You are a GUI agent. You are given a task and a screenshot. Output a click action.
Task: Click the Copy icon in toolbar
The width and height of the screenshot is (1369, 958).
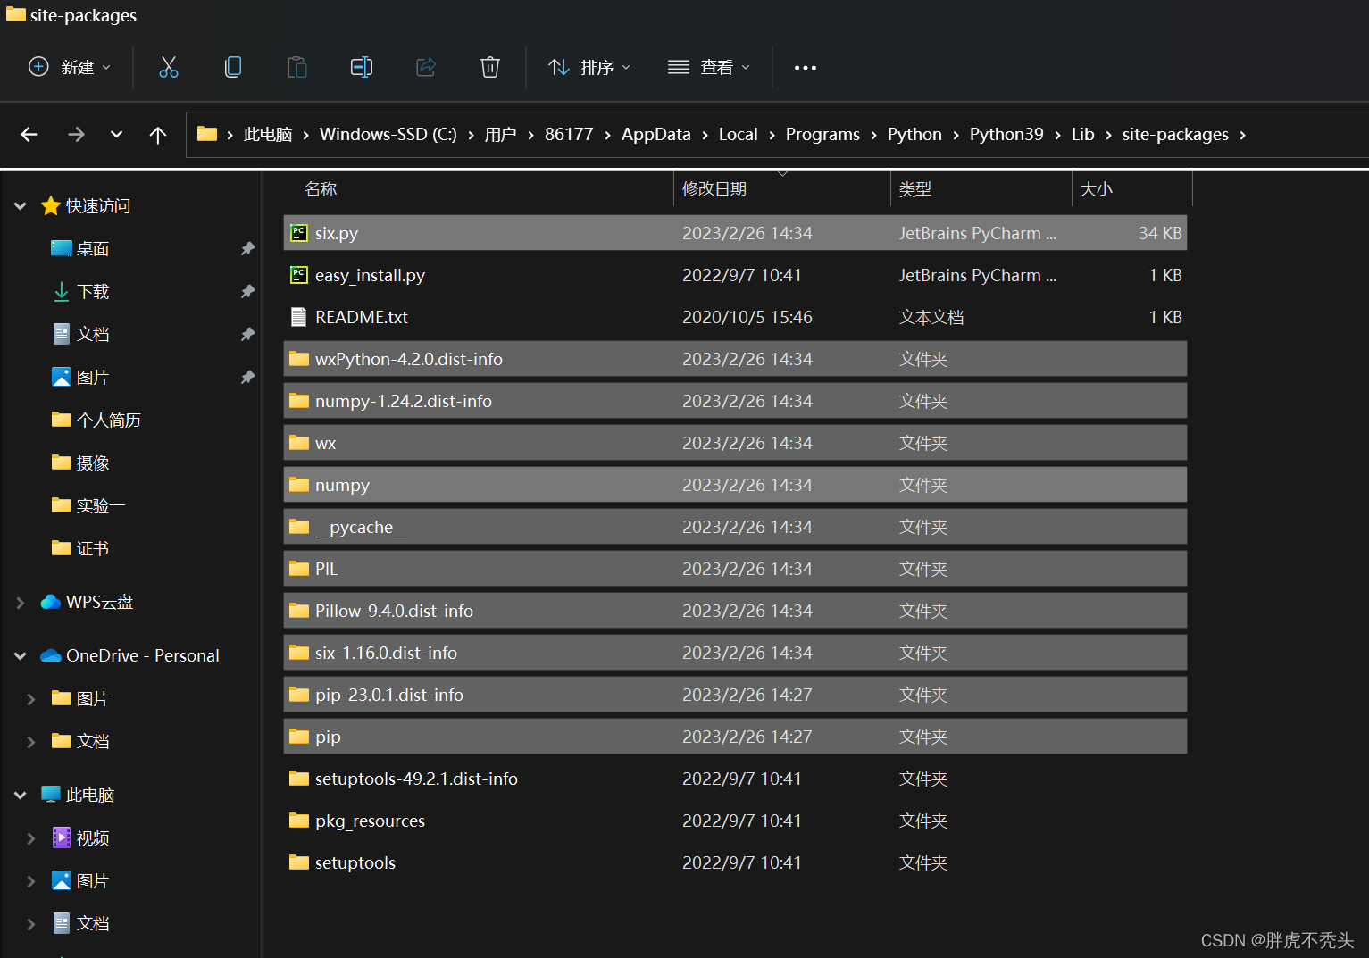[x=233, y=67]
